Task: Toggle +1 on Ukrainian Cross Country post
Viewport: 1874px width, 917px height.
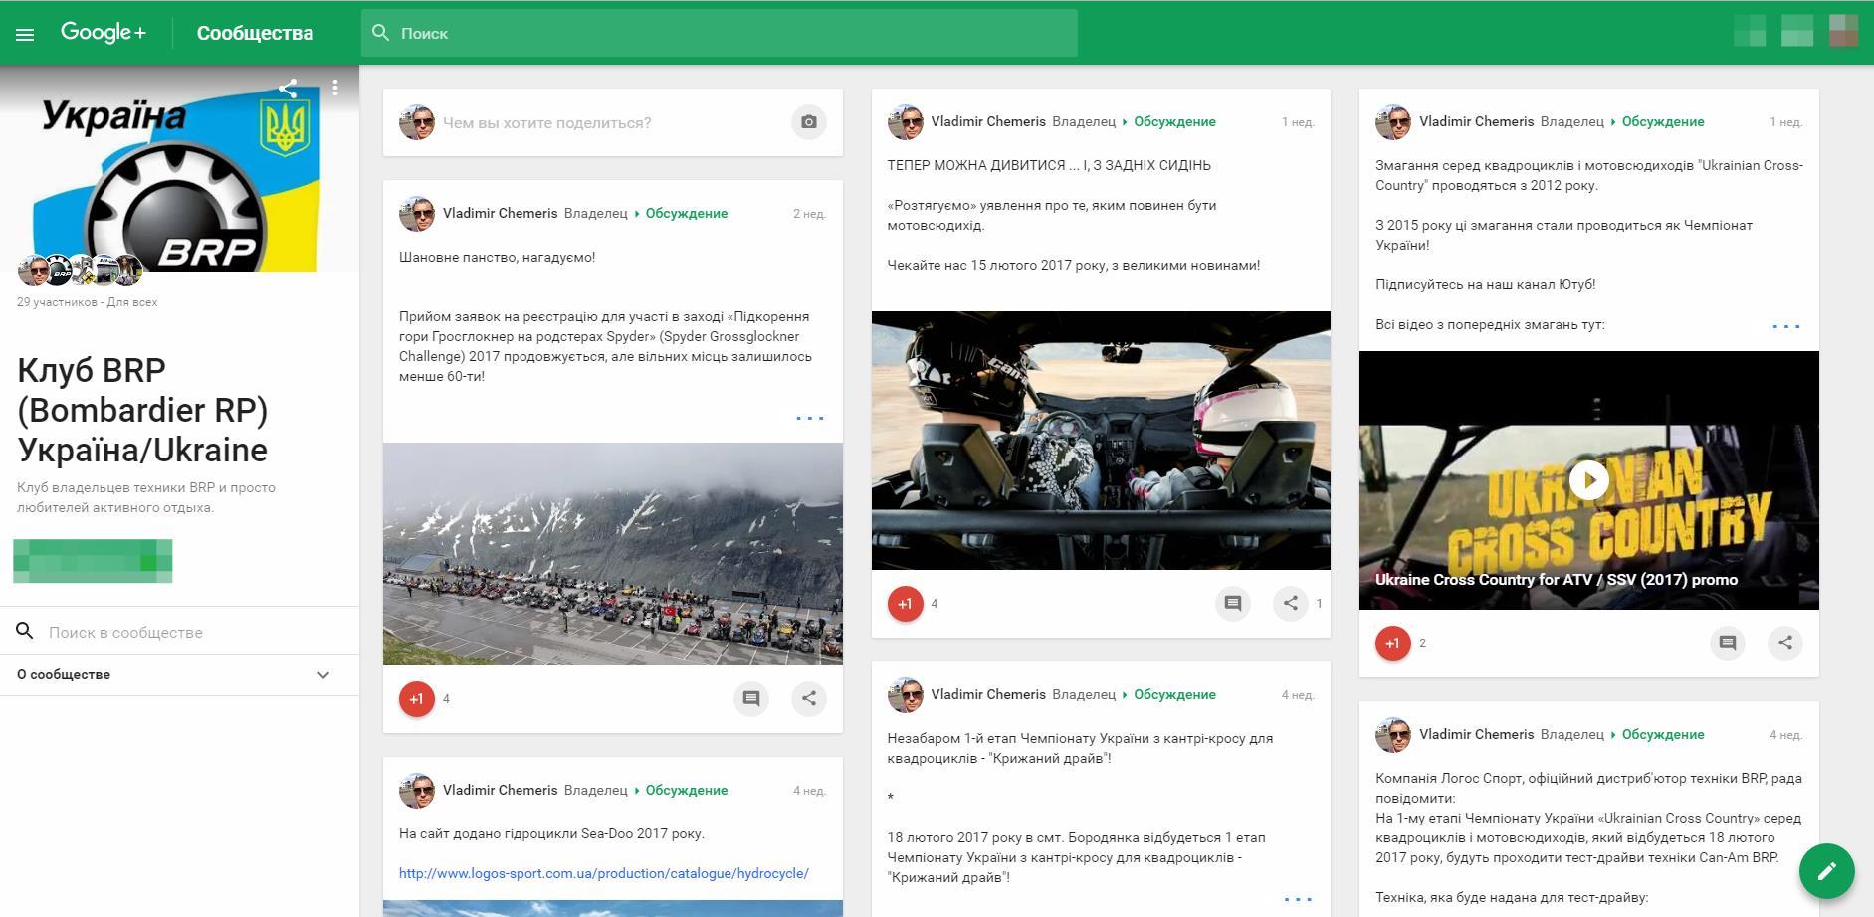Action: [x=1392, y=643]
